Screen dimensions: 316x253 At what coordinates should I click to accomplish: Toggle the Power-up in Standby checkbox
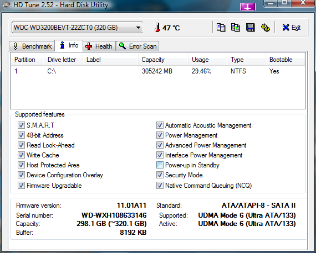tap(160, 165)
